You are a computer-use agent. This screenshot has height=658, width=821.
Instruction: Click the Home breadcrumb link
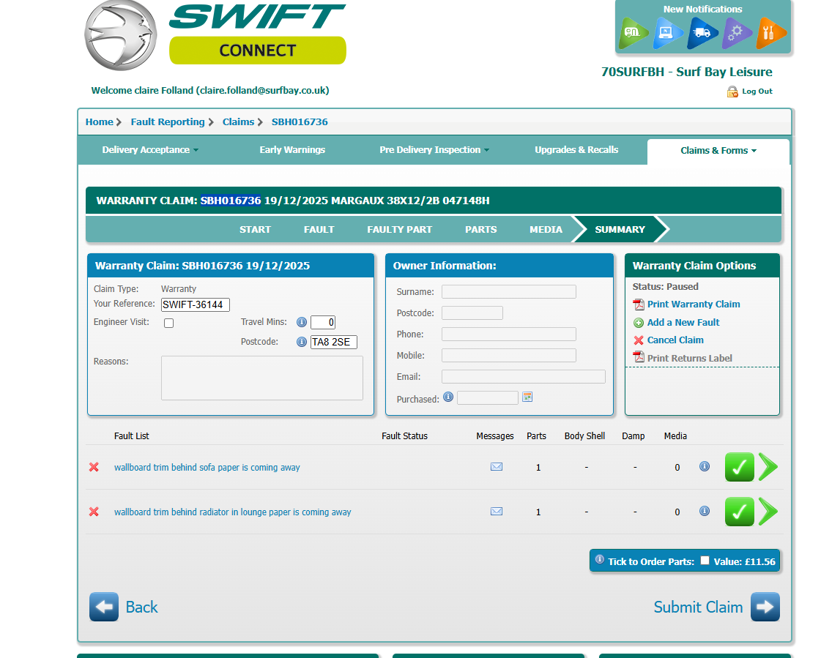pyautogui.click(x=99, y=122)
